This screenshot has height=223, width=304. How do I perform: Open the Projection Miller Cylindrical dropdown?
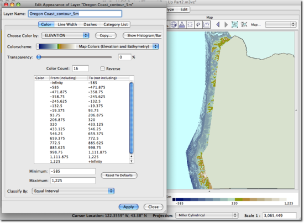tap(207, 215)
